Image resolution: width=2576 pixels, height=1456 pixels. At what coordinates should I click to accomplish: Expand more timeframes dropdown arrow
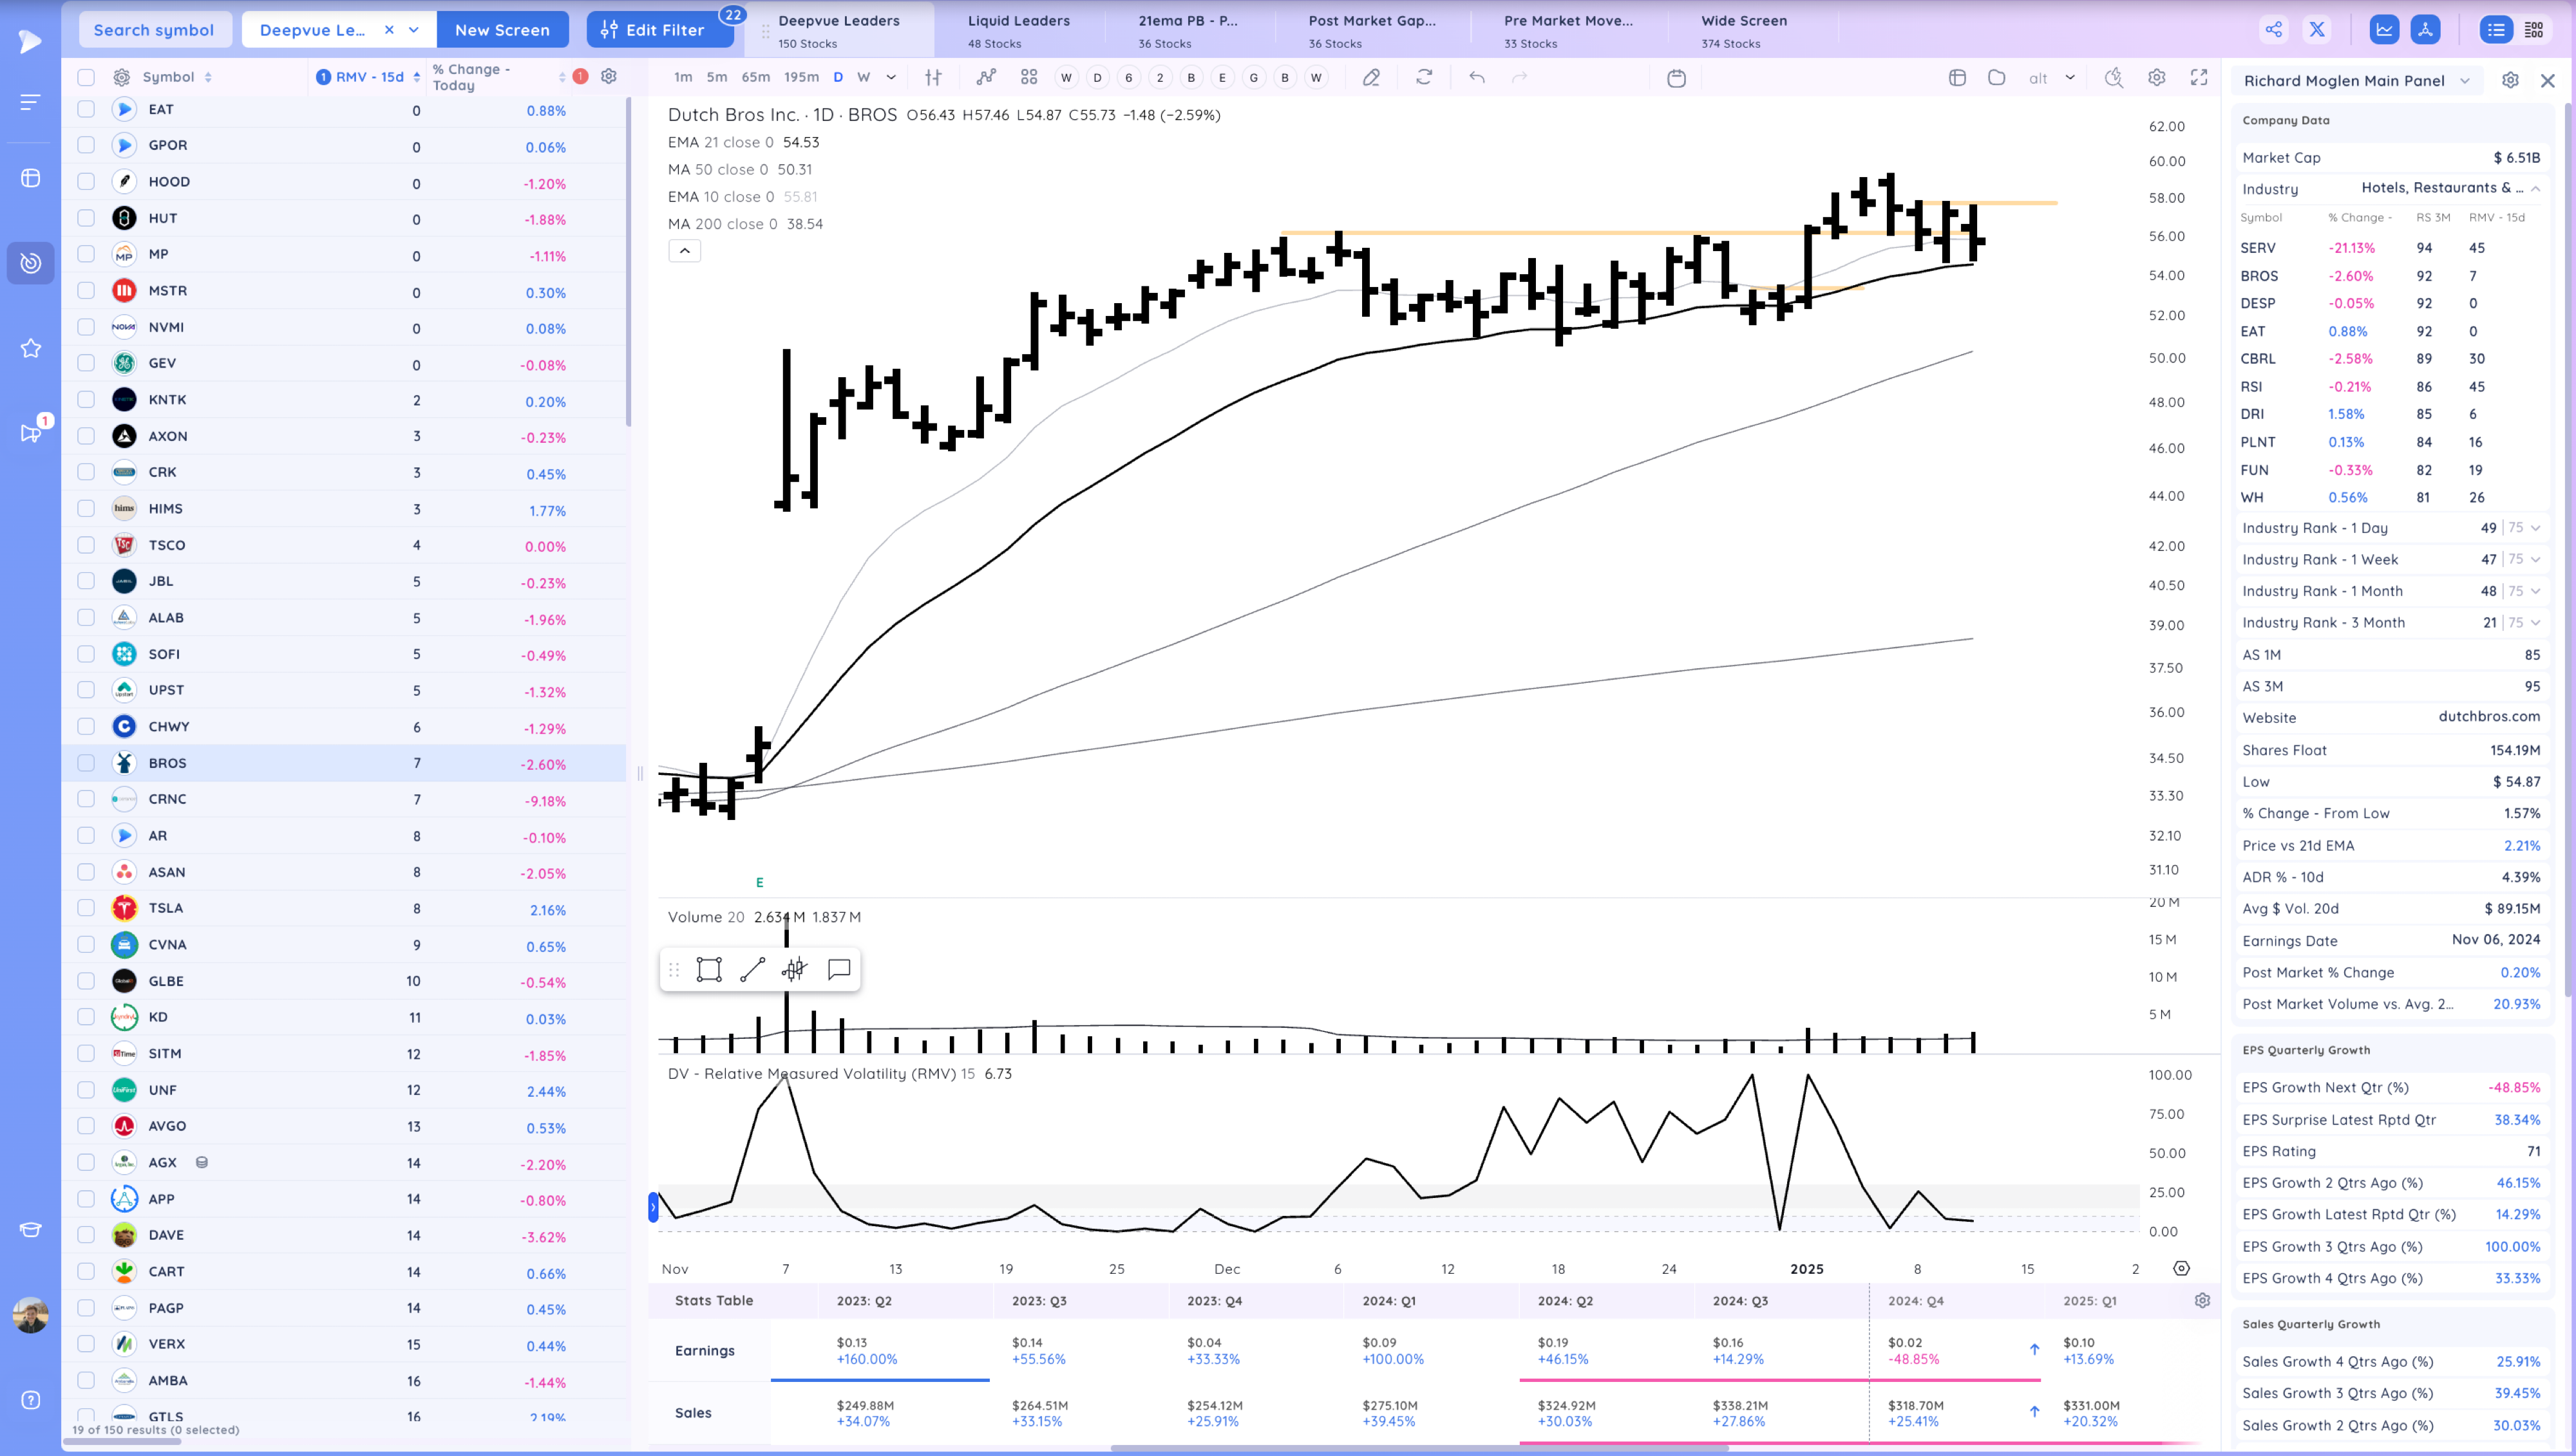pyautogui.click(x=891, y=77)
